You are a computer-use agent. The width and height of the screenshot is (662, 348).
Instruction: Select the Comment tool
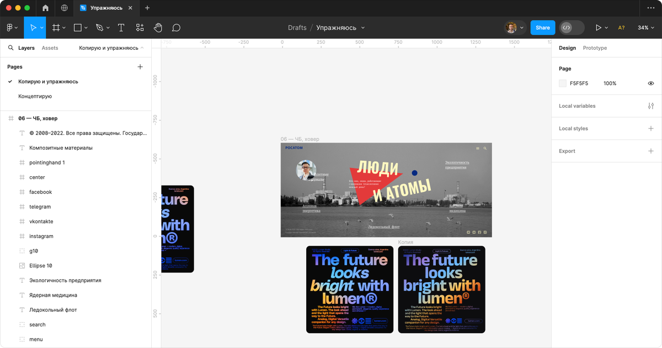(176, 28)
